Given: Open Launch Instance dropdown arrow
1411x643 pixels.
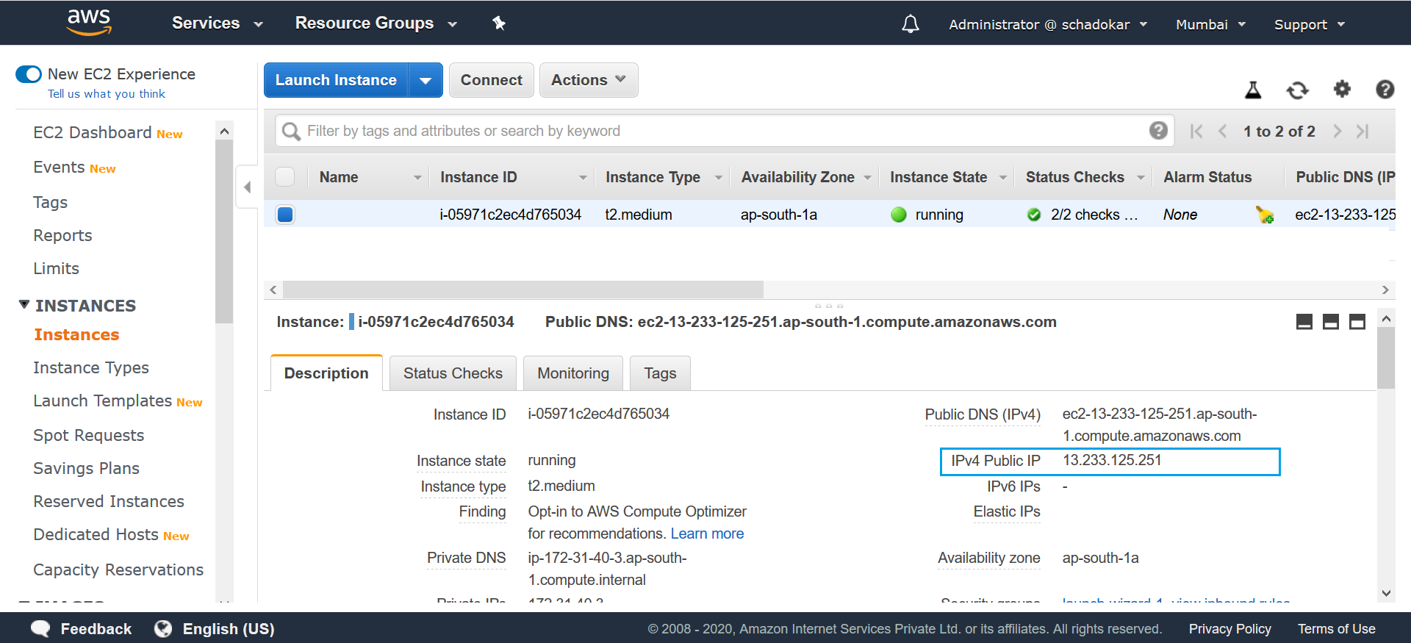Looking at the screenshot, I should pyautogui.click(x=426, y=80).
